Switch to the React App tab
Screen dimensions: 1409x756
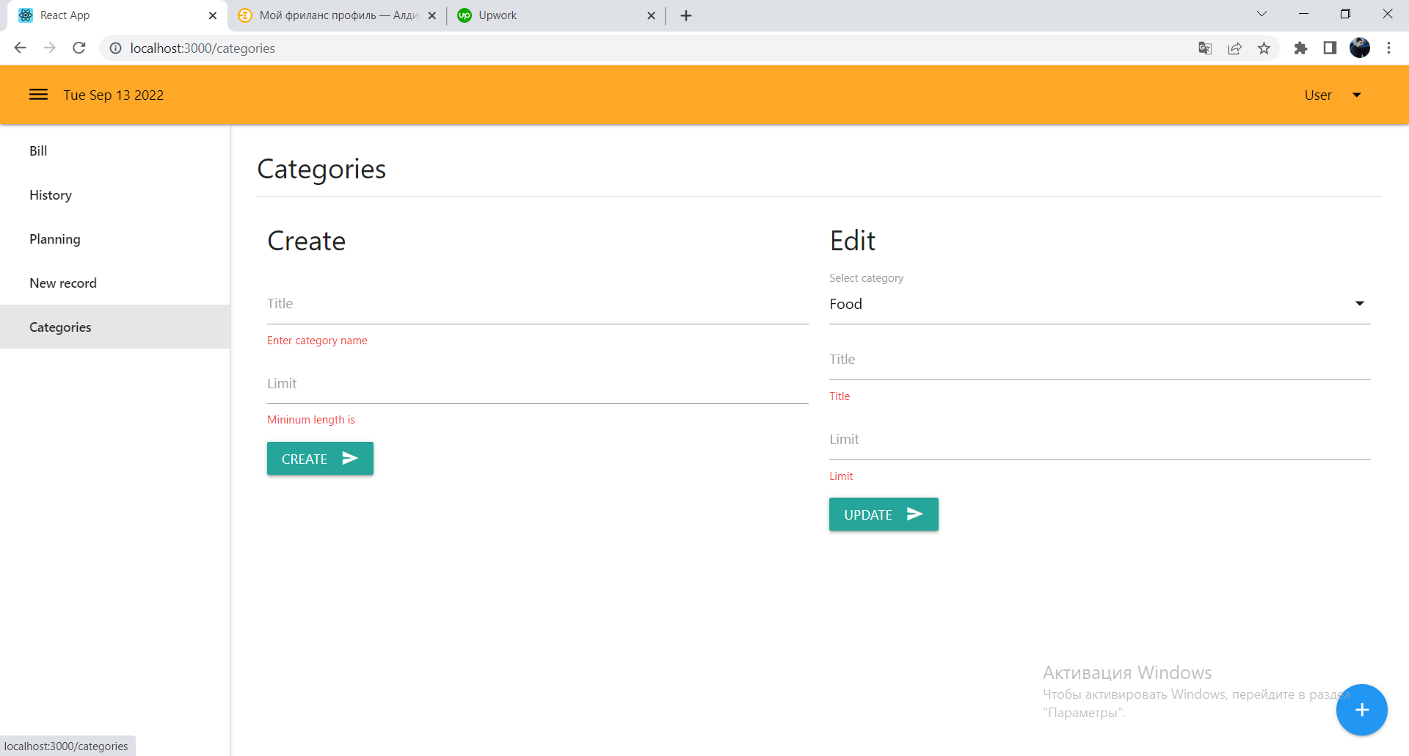[117, 15]
